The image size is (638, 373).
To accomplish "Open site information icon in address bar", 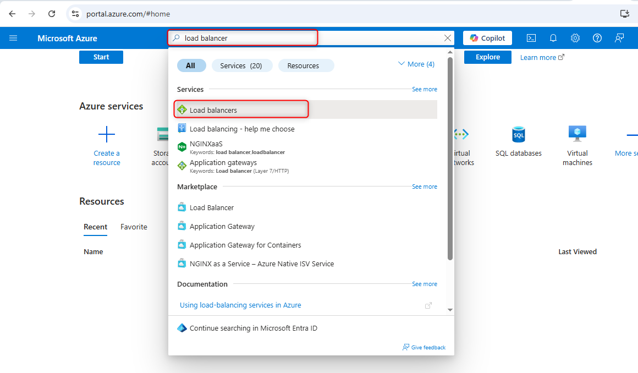I will 75,14.
